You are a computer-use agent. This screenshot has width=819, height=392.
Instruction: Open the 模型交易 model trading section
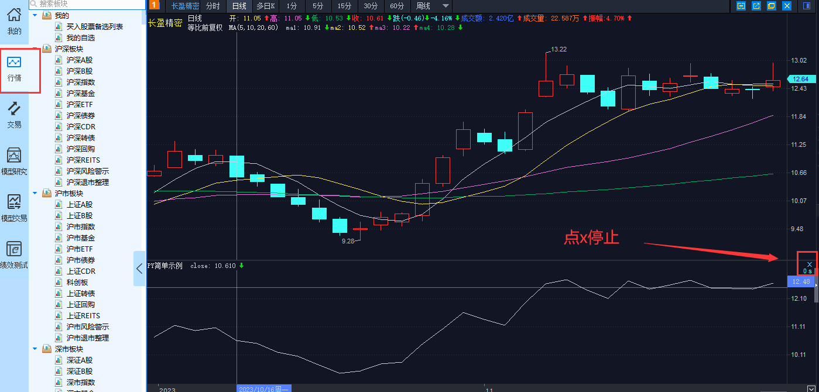pyautogui.click(x=15, y=209)
